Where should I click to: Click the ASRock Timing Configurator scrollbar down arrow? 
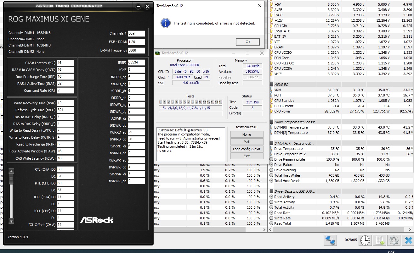click(x=11, y=221)
